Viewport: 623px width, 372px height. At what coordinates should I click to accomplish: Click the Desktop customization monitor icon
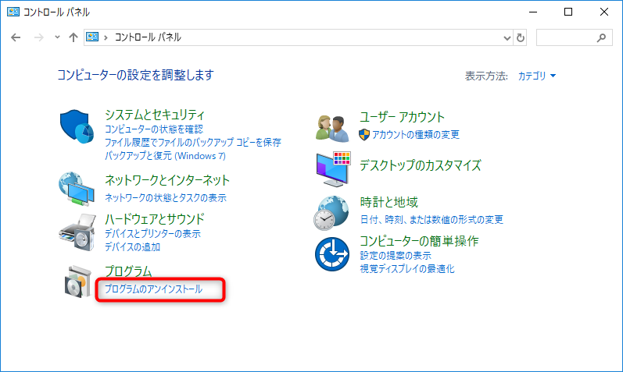[x=333, y=167]
